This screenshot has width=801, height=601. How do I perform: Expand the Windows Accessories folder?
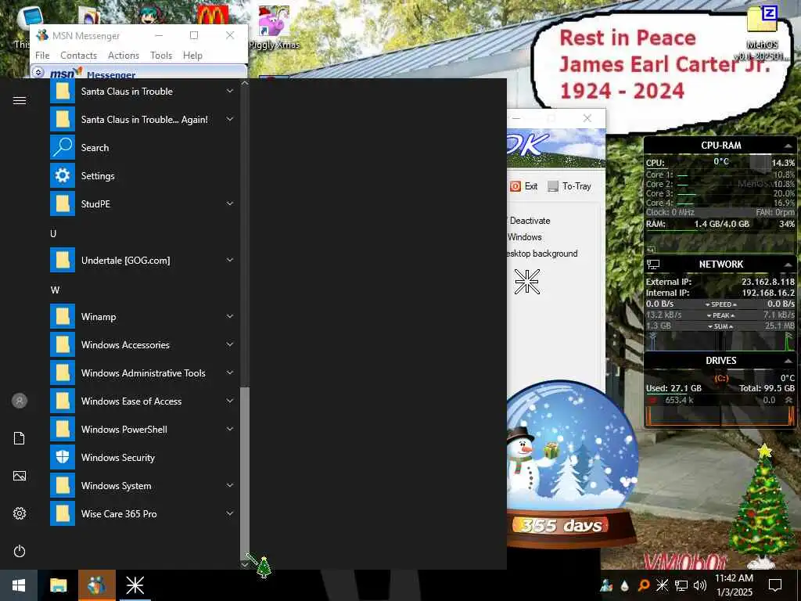point(230,344)
